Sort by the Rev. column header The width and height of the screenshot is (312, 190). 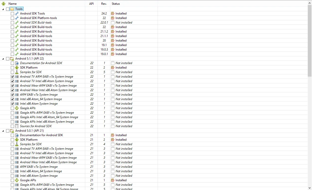[104, 4]
